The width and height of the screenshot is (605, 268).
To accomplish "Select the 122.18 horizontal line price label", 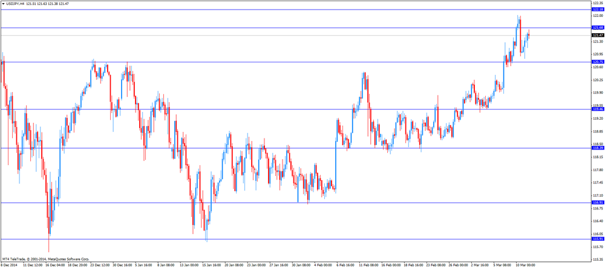I will (x=598, y=9).
